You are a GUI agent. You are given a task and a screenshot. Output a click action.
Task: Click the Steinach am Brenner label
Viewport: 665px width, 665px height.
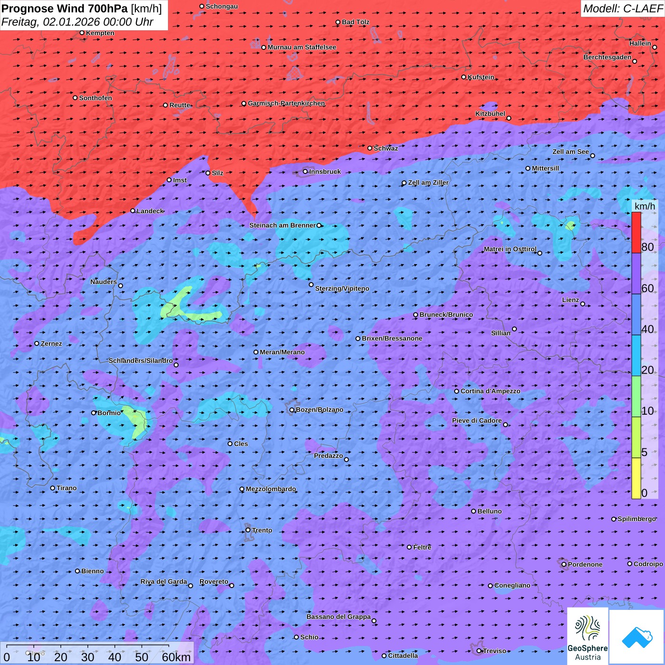282,225
